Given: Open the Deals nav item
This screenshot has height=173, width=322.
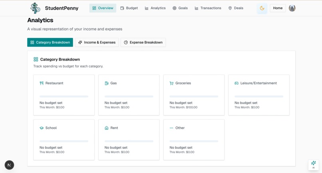Looking at the screenshot, I should pos(236,8).
